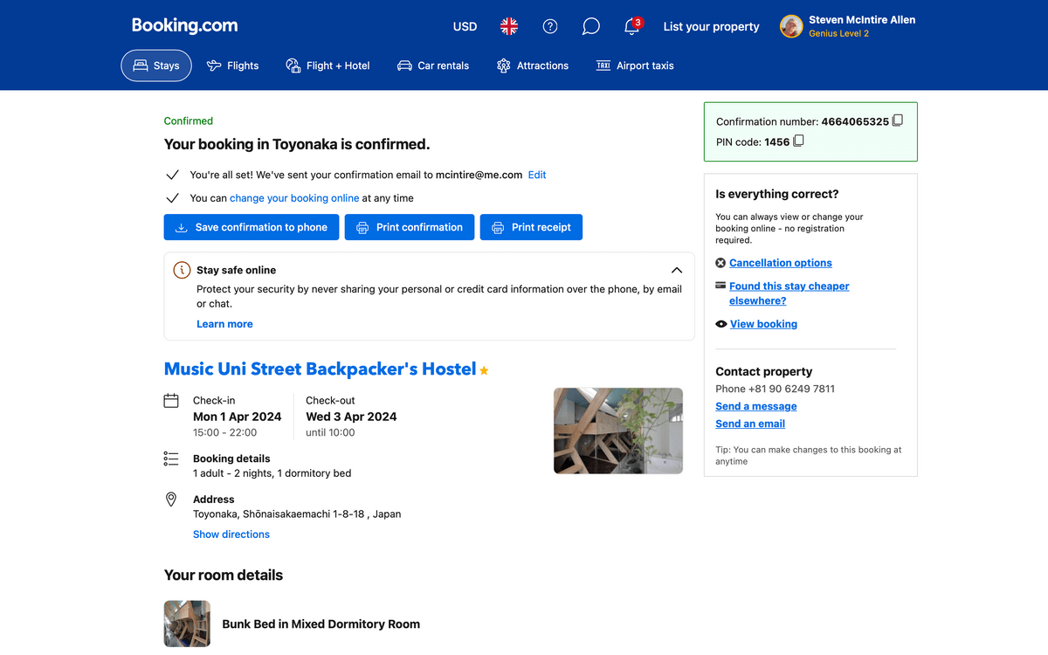Screen dimensions: 1048x655
Task: Click the help question mark icon
Action: [x=550, y=27]
